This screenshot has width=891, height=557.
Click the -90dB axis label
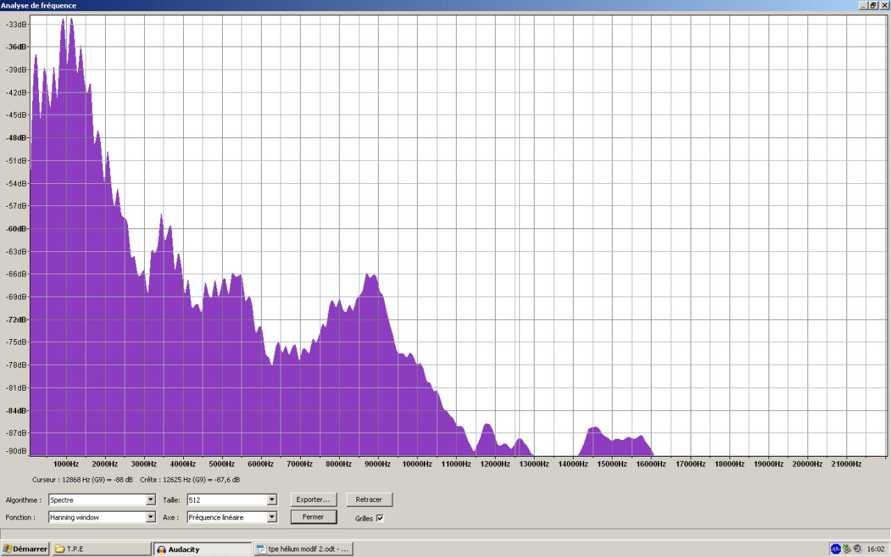tap(17, 451)
